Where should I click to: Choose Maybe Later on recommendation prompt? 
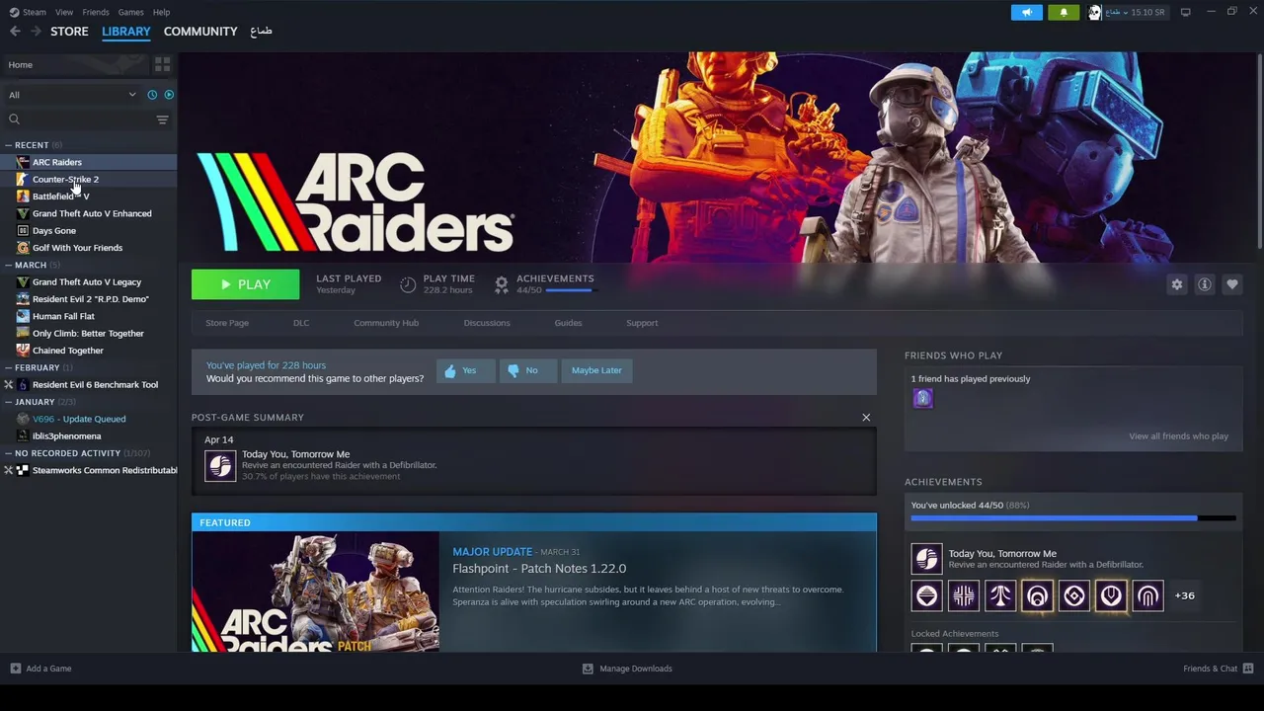[596, 370]
